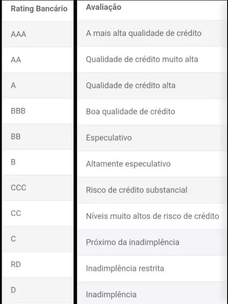This screenshot has height=304, width=228.
Task: Click 'A mais alta qualidade de crédito'
Action: [x=144, y=33]
